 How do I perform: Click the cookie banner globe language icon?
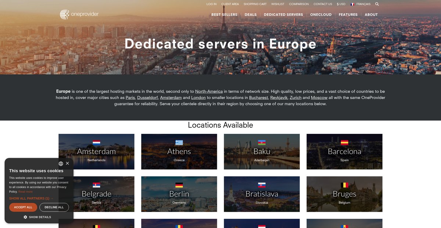click(61, 164)
